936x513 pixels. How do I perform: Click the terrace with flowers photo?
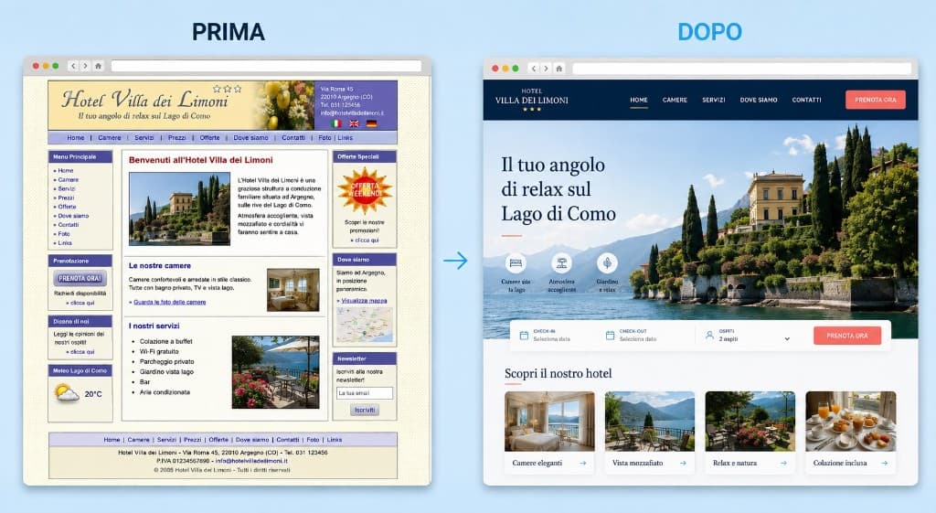(x=275, y=372)
